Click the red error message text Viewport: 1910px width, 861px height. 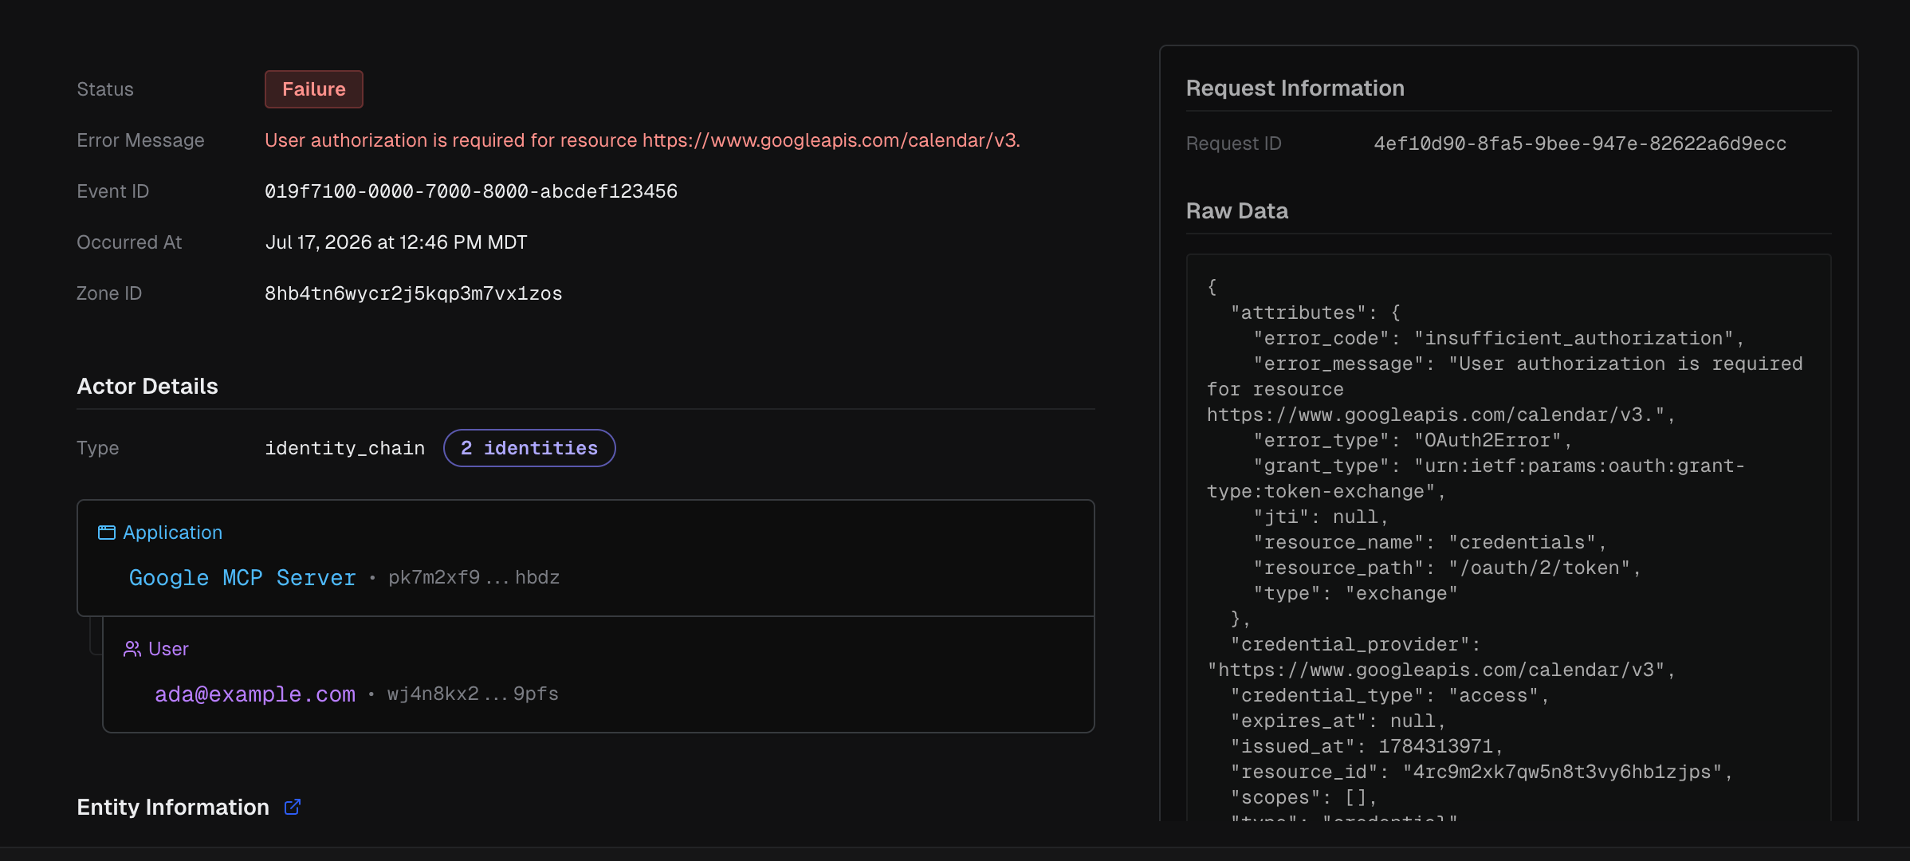point(643,140)
